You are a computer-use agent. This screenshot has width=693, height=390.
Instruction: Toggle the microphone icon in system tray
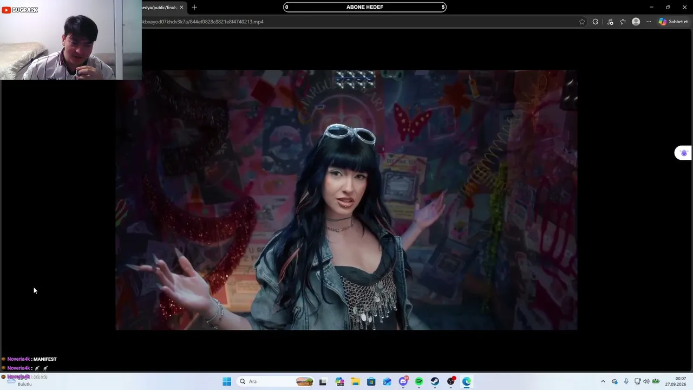(626, 381)
